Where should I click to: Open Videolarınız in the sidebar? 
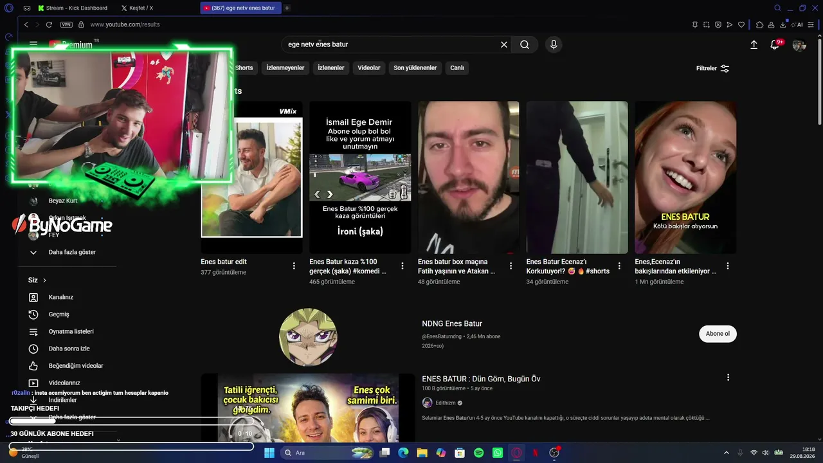pyautogui.click(x=64, y=383)
